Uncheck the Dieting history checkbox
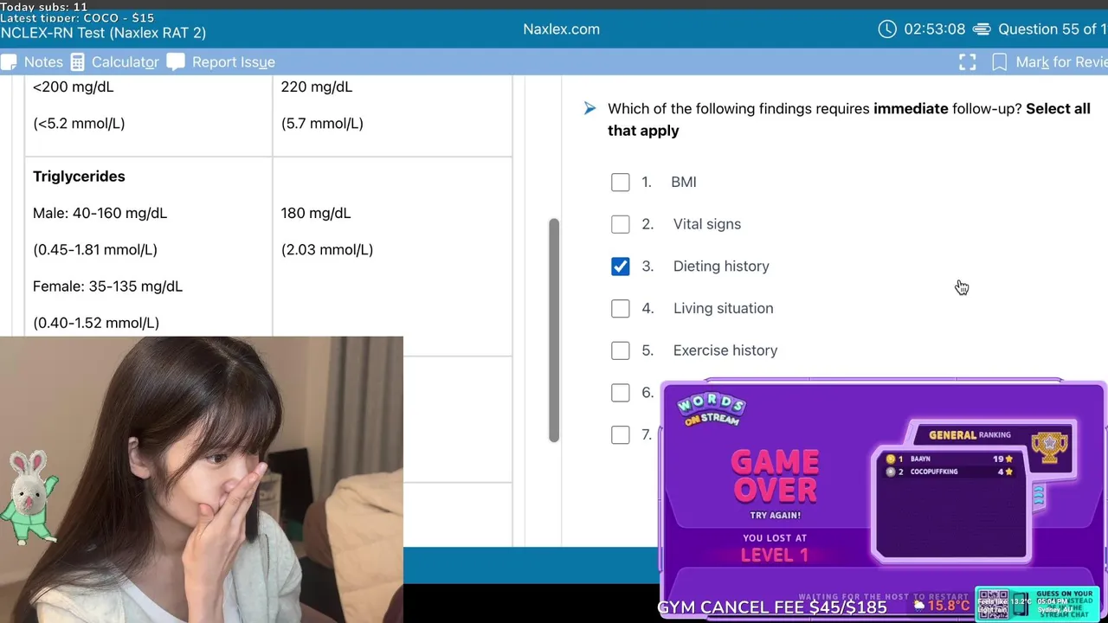The height and width of the screenshot is (623, 1108). pyautogui.click(x=621, y=267)
